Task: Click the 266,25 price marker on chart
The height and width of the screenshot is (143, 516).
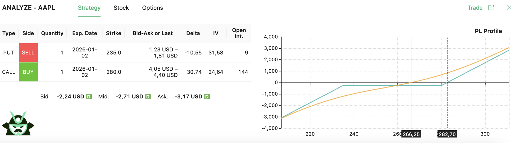Action: (411, 134)
